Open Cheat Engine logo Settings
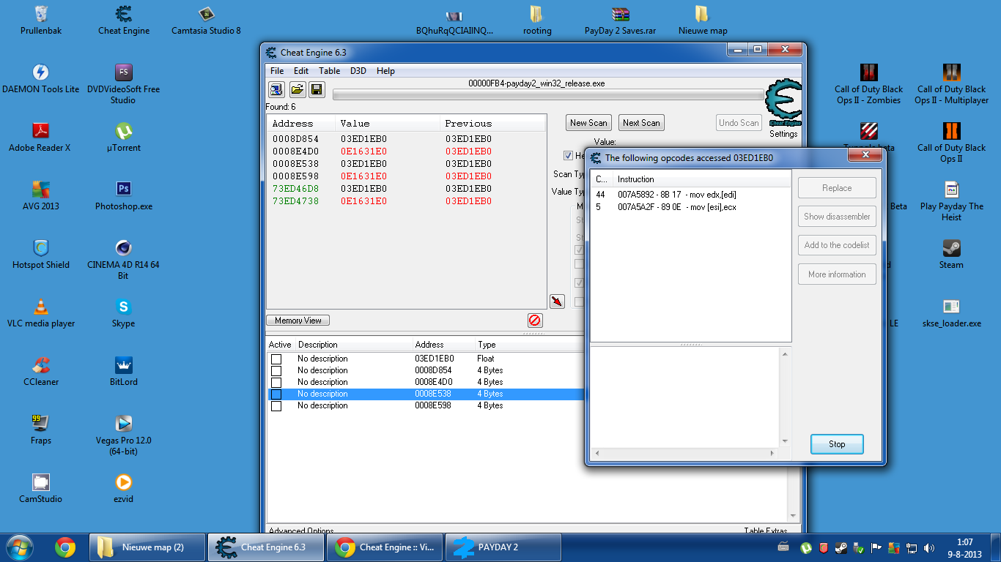The image size is (1001, 562). [783, 110]
